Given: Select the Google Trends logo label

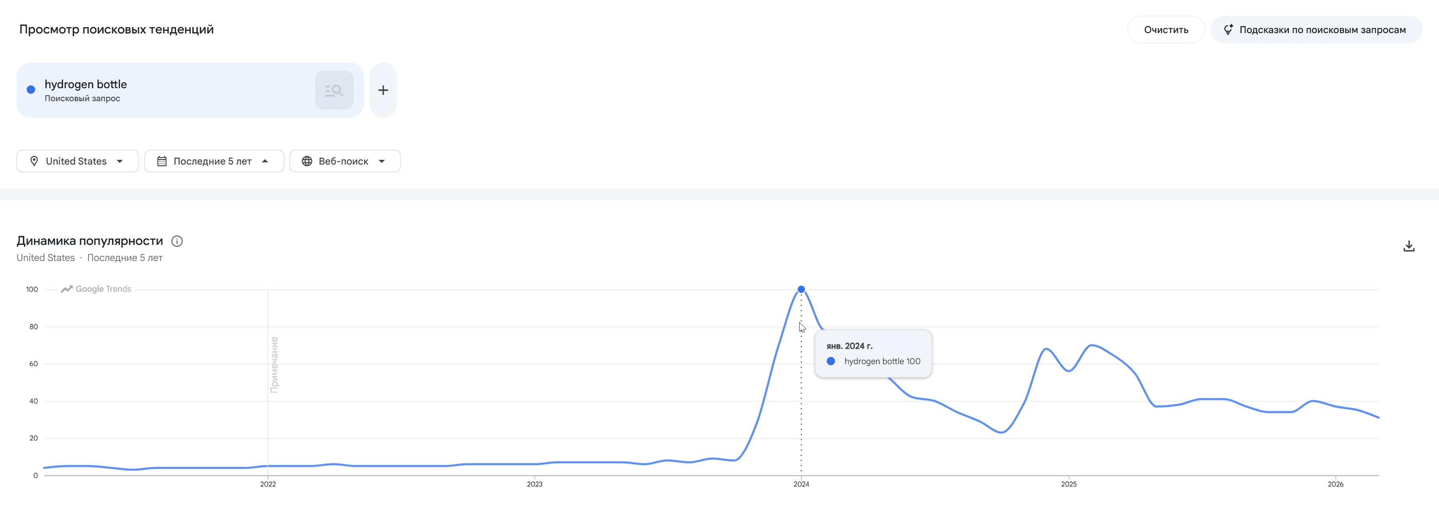Looking at the screenshot, I should 96,289.
